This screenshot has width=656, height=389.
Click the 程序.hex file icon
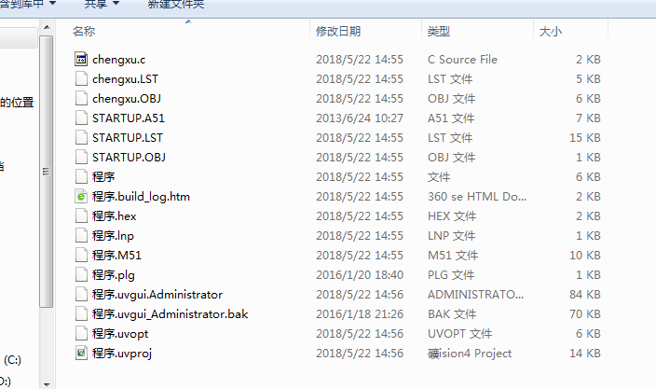click(x=81, y=216)
